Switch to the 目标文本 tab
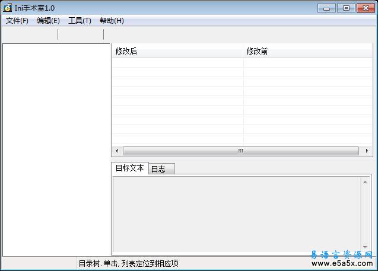This screenshot has width=378, height=271. (130, 168)
